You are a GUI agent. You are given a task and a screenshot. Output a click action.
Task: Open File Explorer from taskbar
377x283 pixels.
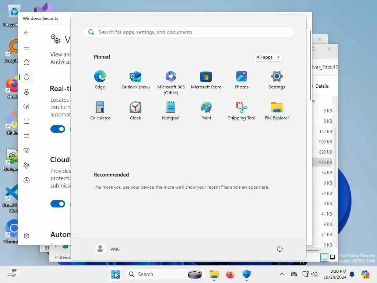click(214, 274)
